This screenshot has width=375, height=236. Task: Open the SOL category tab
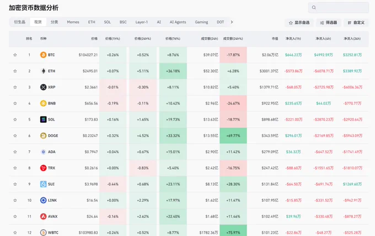(108, 22)
